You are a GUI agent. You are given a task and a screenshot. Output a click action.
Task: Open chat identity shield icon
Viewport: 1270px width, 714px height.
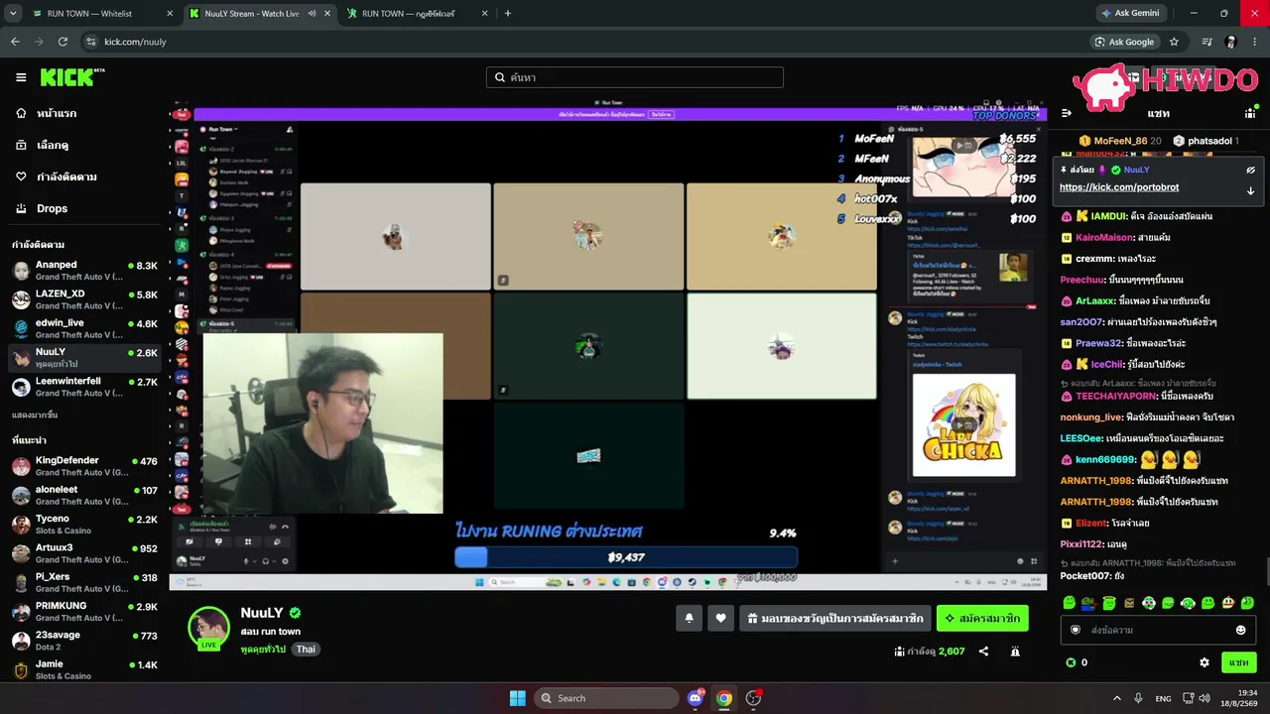point(1075,630)
